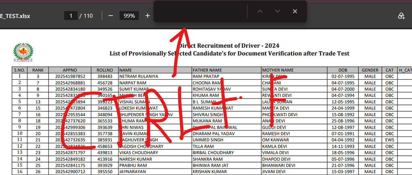Viewport: 412px width, 175px height.
Task: Click the name NARPAT RAM
Action: (132, 82)
